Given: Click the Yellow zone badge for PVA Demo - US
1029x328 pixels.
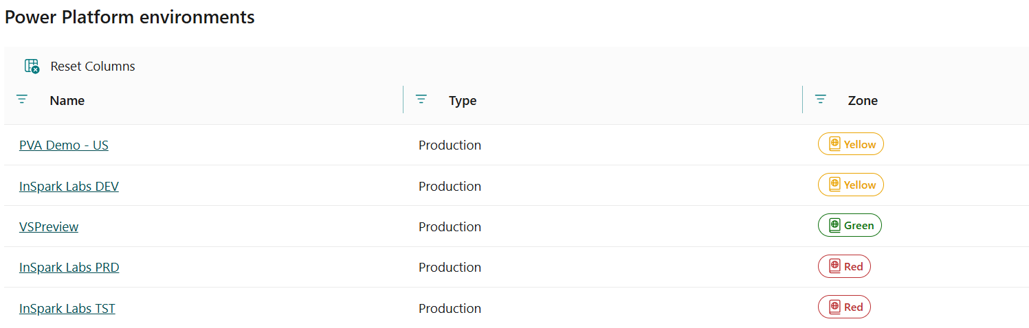Looking at the screenshot, I should click(x=850, y=144).
